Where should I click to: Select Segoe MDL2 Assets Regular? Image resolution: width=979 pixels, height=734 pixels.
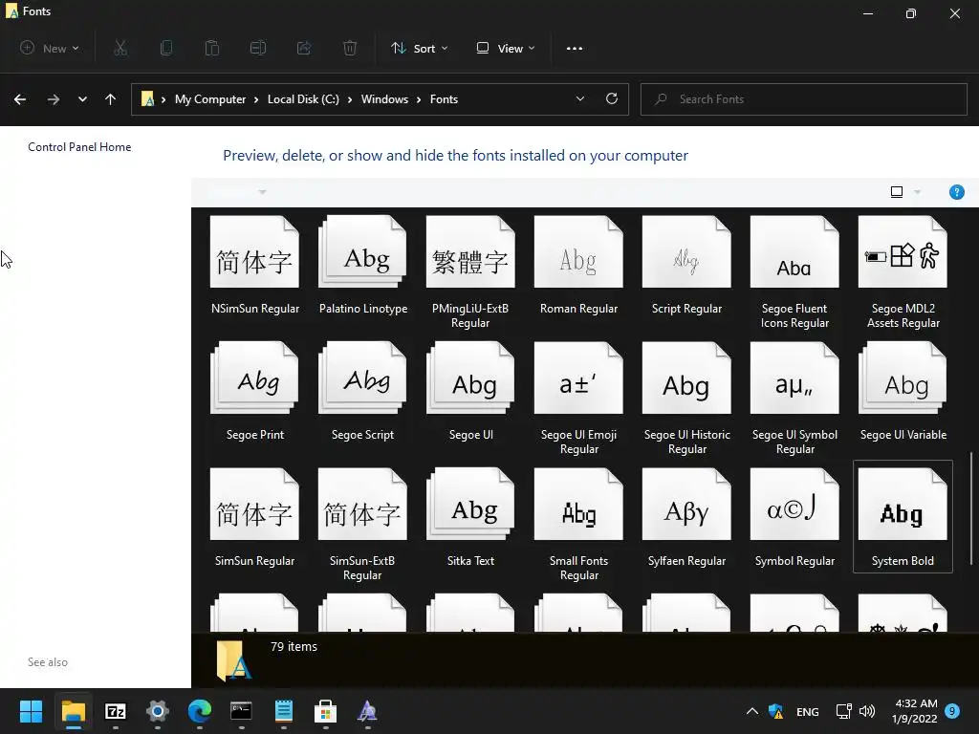tap(903, 272)
